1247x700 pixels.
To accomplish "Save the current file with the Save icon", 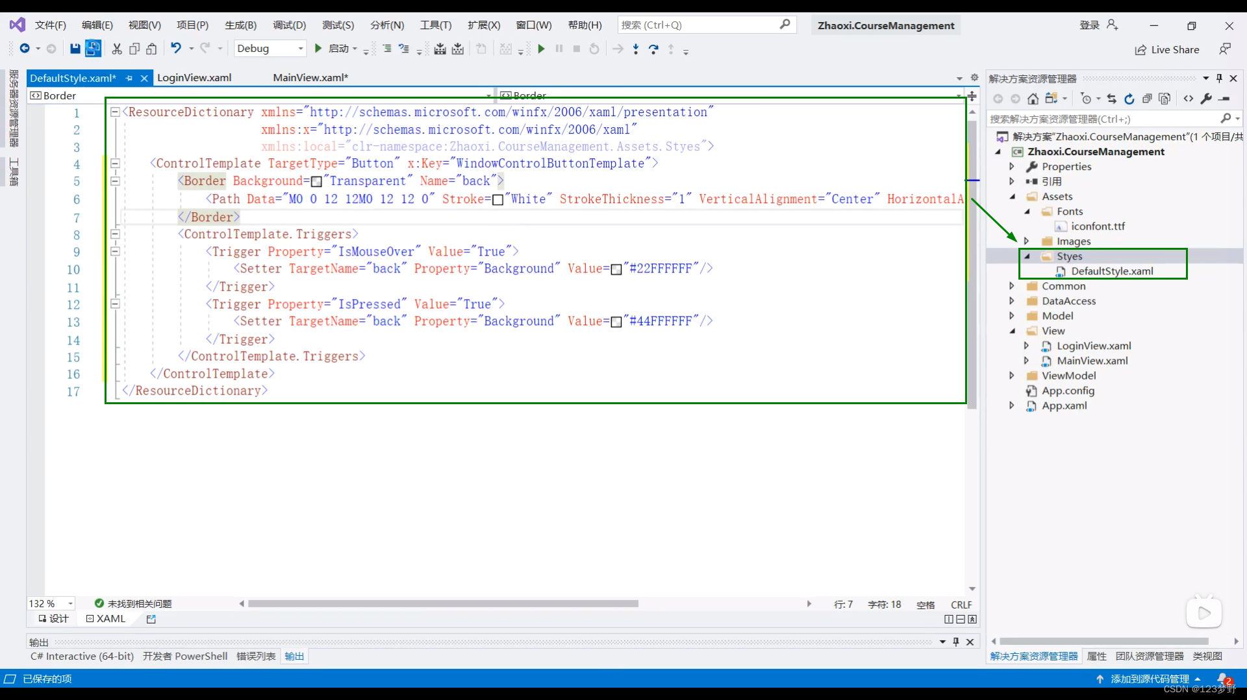I will tap(75, 49).
